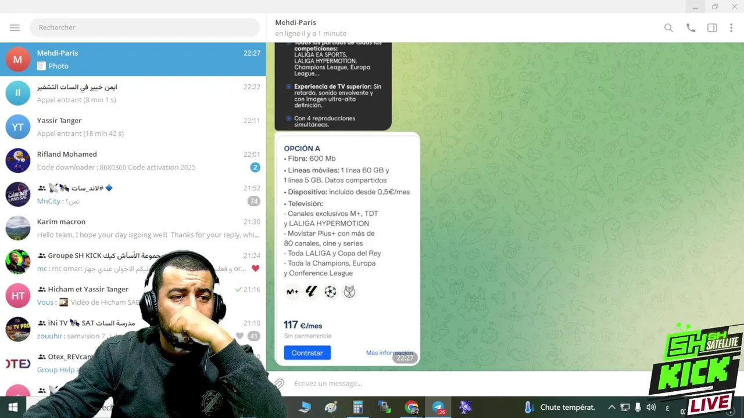Expand the hidden system tray icons
This screenshot has height=418, width=744.
click(611, 408)
